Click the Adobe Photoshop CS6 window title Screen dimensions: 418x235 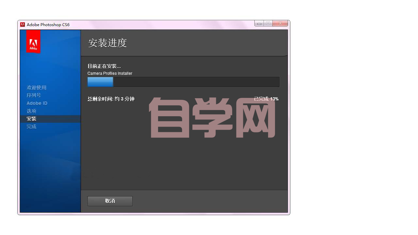(x=48, y=24)
